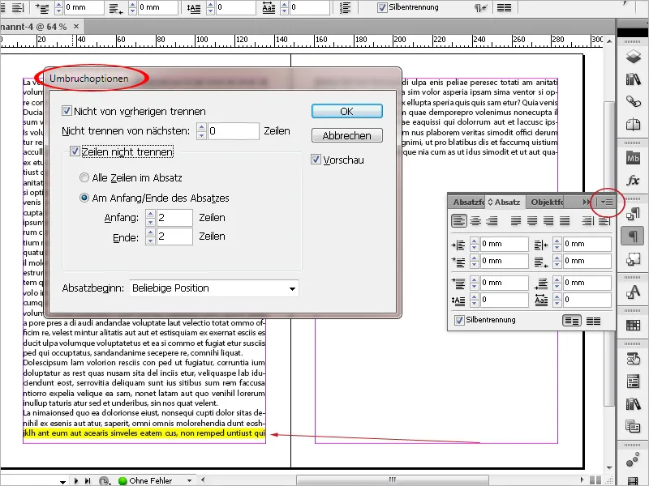
Task: Fully justify all lines in Absatz panel
Action: (x=565, y=220)
